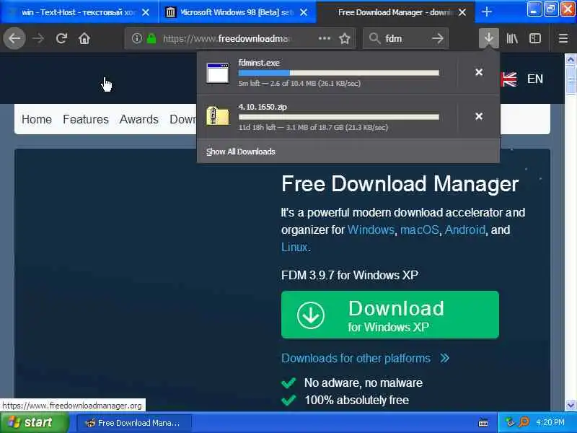Click the page scrollbar up arrow

coord(571,60)
